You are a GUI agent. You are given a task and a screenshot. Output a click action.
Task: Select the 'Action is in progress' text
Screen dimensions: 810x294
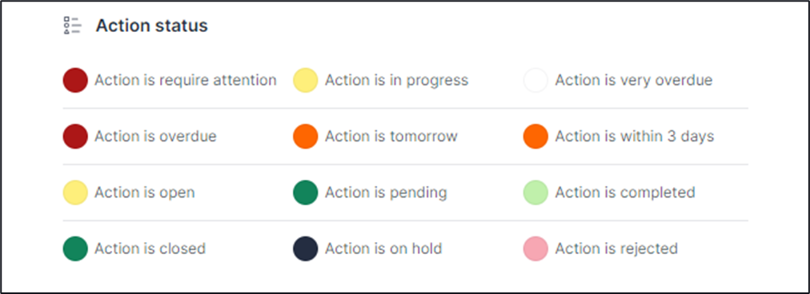[x=397, y=81]
